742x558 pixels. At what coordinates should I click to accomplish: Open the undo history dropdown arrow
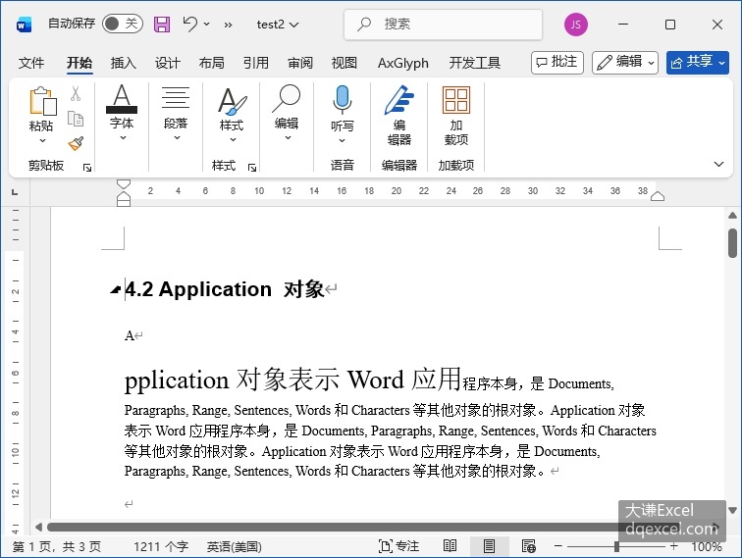[207, 24]
